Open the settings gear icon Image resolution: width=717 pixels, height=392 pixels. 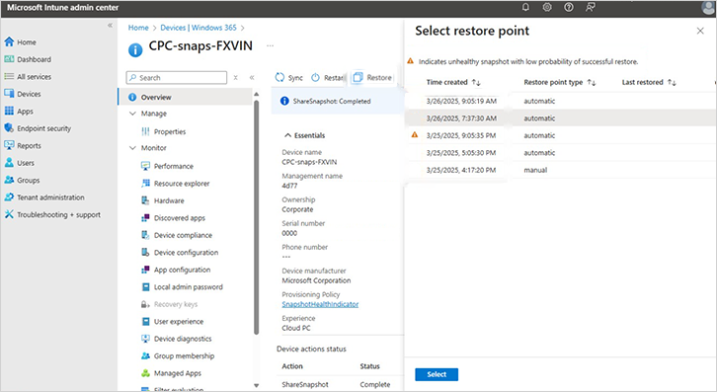pyautogui.click(x=547, y=7)
